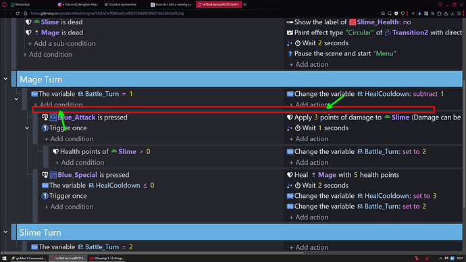This screenshot has height=262, width=466.
Task: Click the variable icon before Battle_Turn = 2
Action: 34,247
